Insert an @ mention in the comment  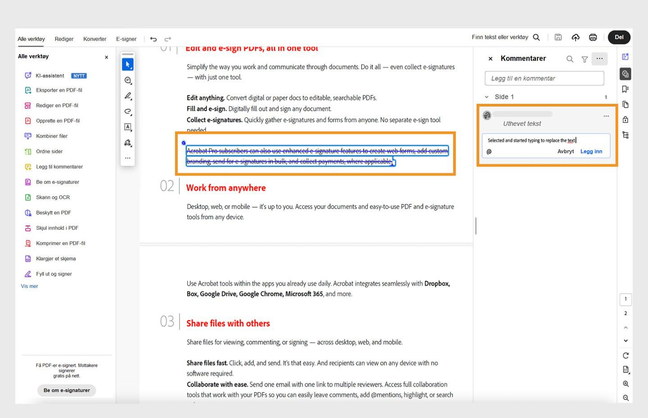coord(489,151)
